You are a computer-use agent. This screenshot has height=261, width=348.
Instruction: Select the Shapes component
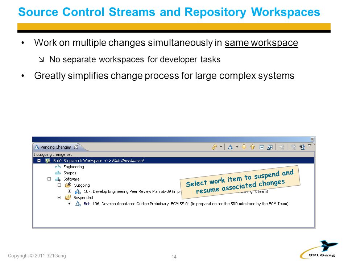70,173
